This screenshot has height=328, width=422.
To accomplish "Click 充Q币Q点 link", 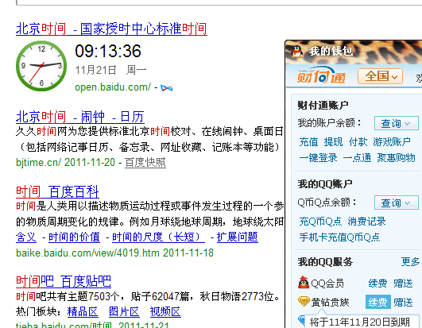I will tap(320, 222).
